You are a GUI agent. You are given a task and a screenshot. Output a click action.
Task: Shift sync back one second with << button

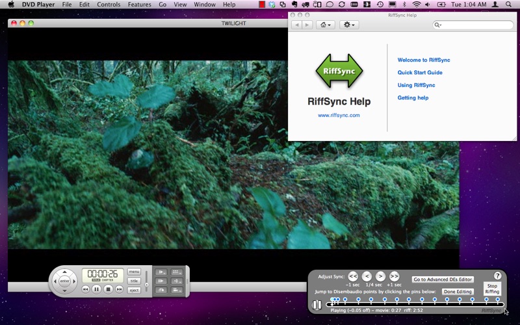353,276
